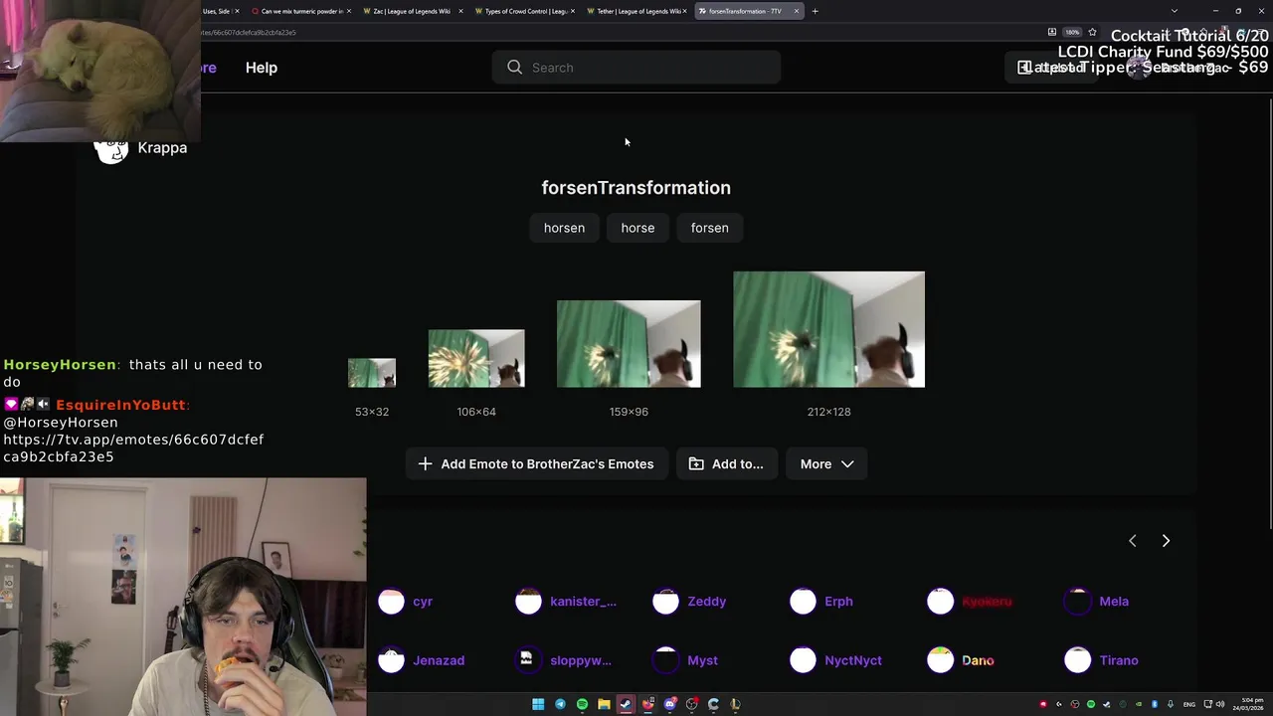Open Telegram from the taskbar
This screenshot has height=716, width=1273.
point(560,704)
